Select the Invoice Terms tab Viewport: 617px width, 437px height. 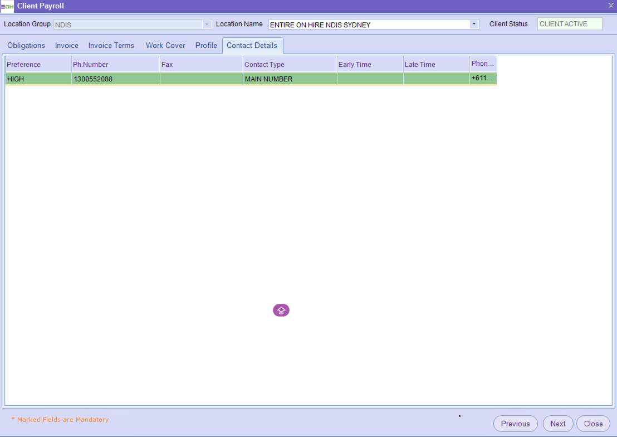[111, 46]
